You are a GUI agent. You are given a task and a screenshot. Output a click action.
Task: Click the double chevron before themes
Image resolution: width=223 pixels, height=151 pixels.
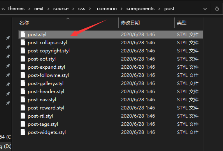3,9
